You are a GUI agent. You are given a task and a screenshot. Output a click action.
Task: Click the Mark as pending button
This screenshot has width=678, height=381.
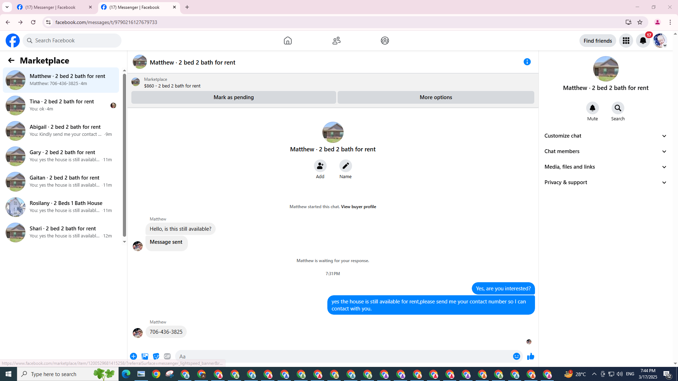(234, 97)
